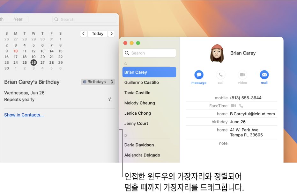
Task: Open the Birthdays calendar dropdown
Action: [x=98, y=82]
